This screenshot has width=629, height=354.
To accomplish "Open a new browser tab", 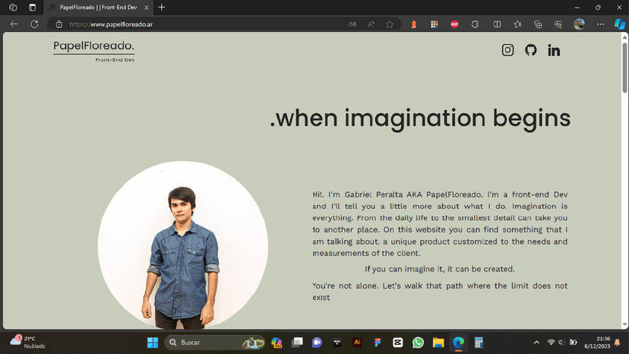I will (x=162, y=8).
